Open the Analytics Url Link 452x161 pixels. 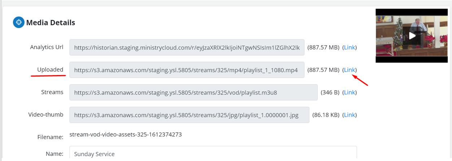[x=349, y=47]
